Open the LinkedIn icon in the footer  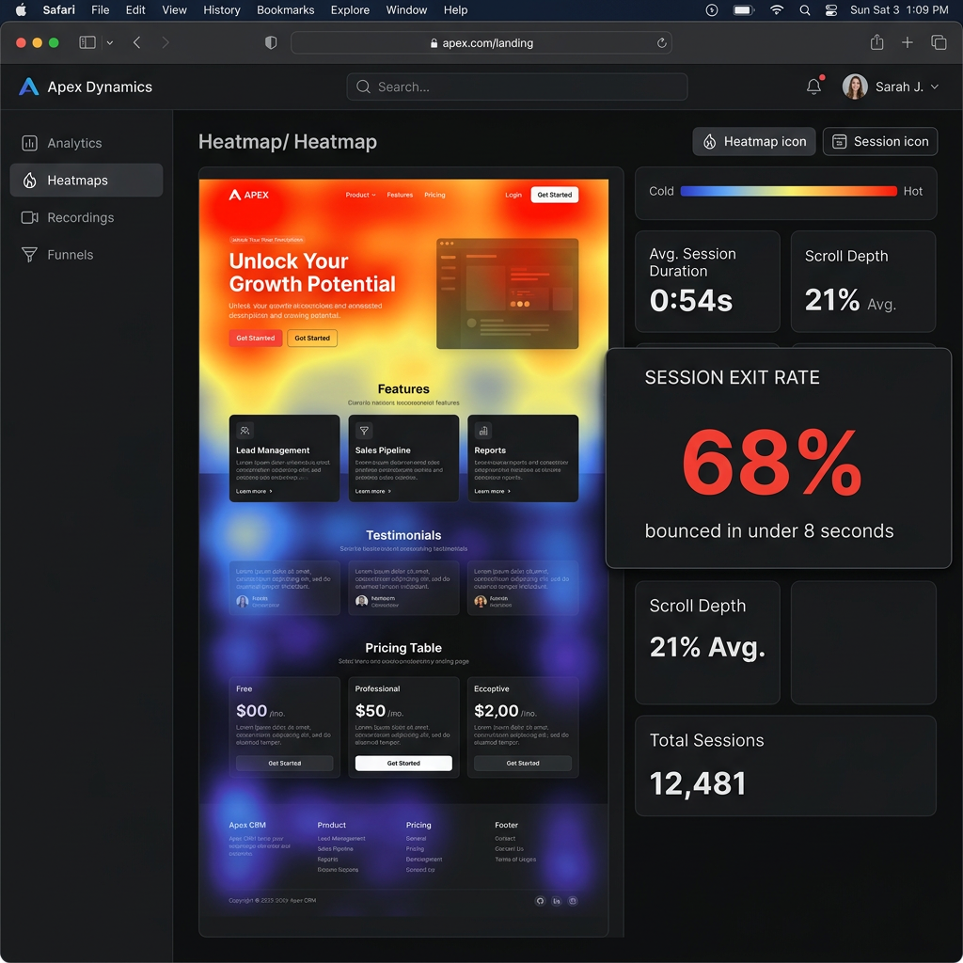(557, 901)
